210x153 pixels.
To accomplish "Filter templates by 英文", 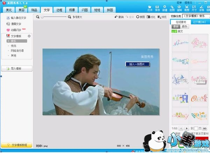I will tap(180, 31).
